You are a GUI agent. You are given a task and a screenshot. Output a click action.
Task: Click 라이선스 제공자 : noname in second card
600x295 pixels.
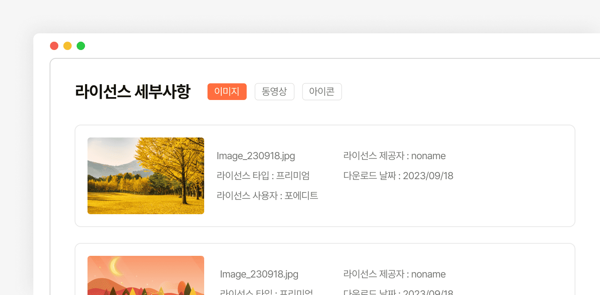(395, 274)
